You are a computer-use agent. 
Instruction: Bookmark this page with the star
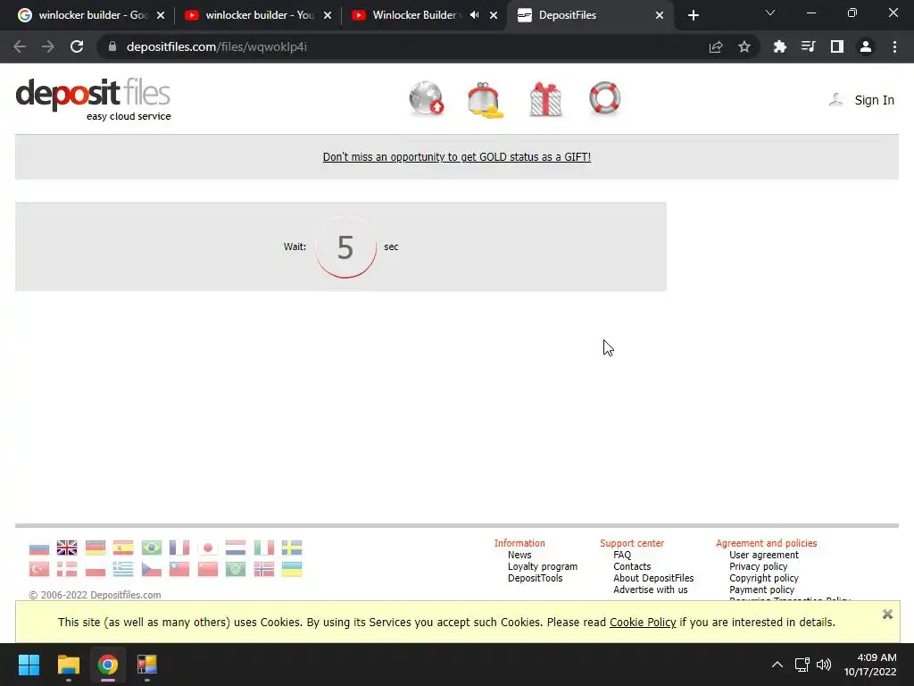[744, 46]
